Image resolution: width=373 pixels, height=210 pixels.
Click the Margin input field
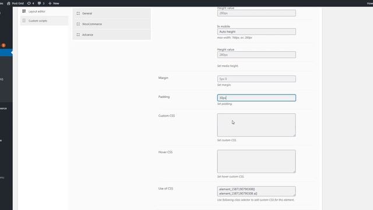[x=256, y=79]
